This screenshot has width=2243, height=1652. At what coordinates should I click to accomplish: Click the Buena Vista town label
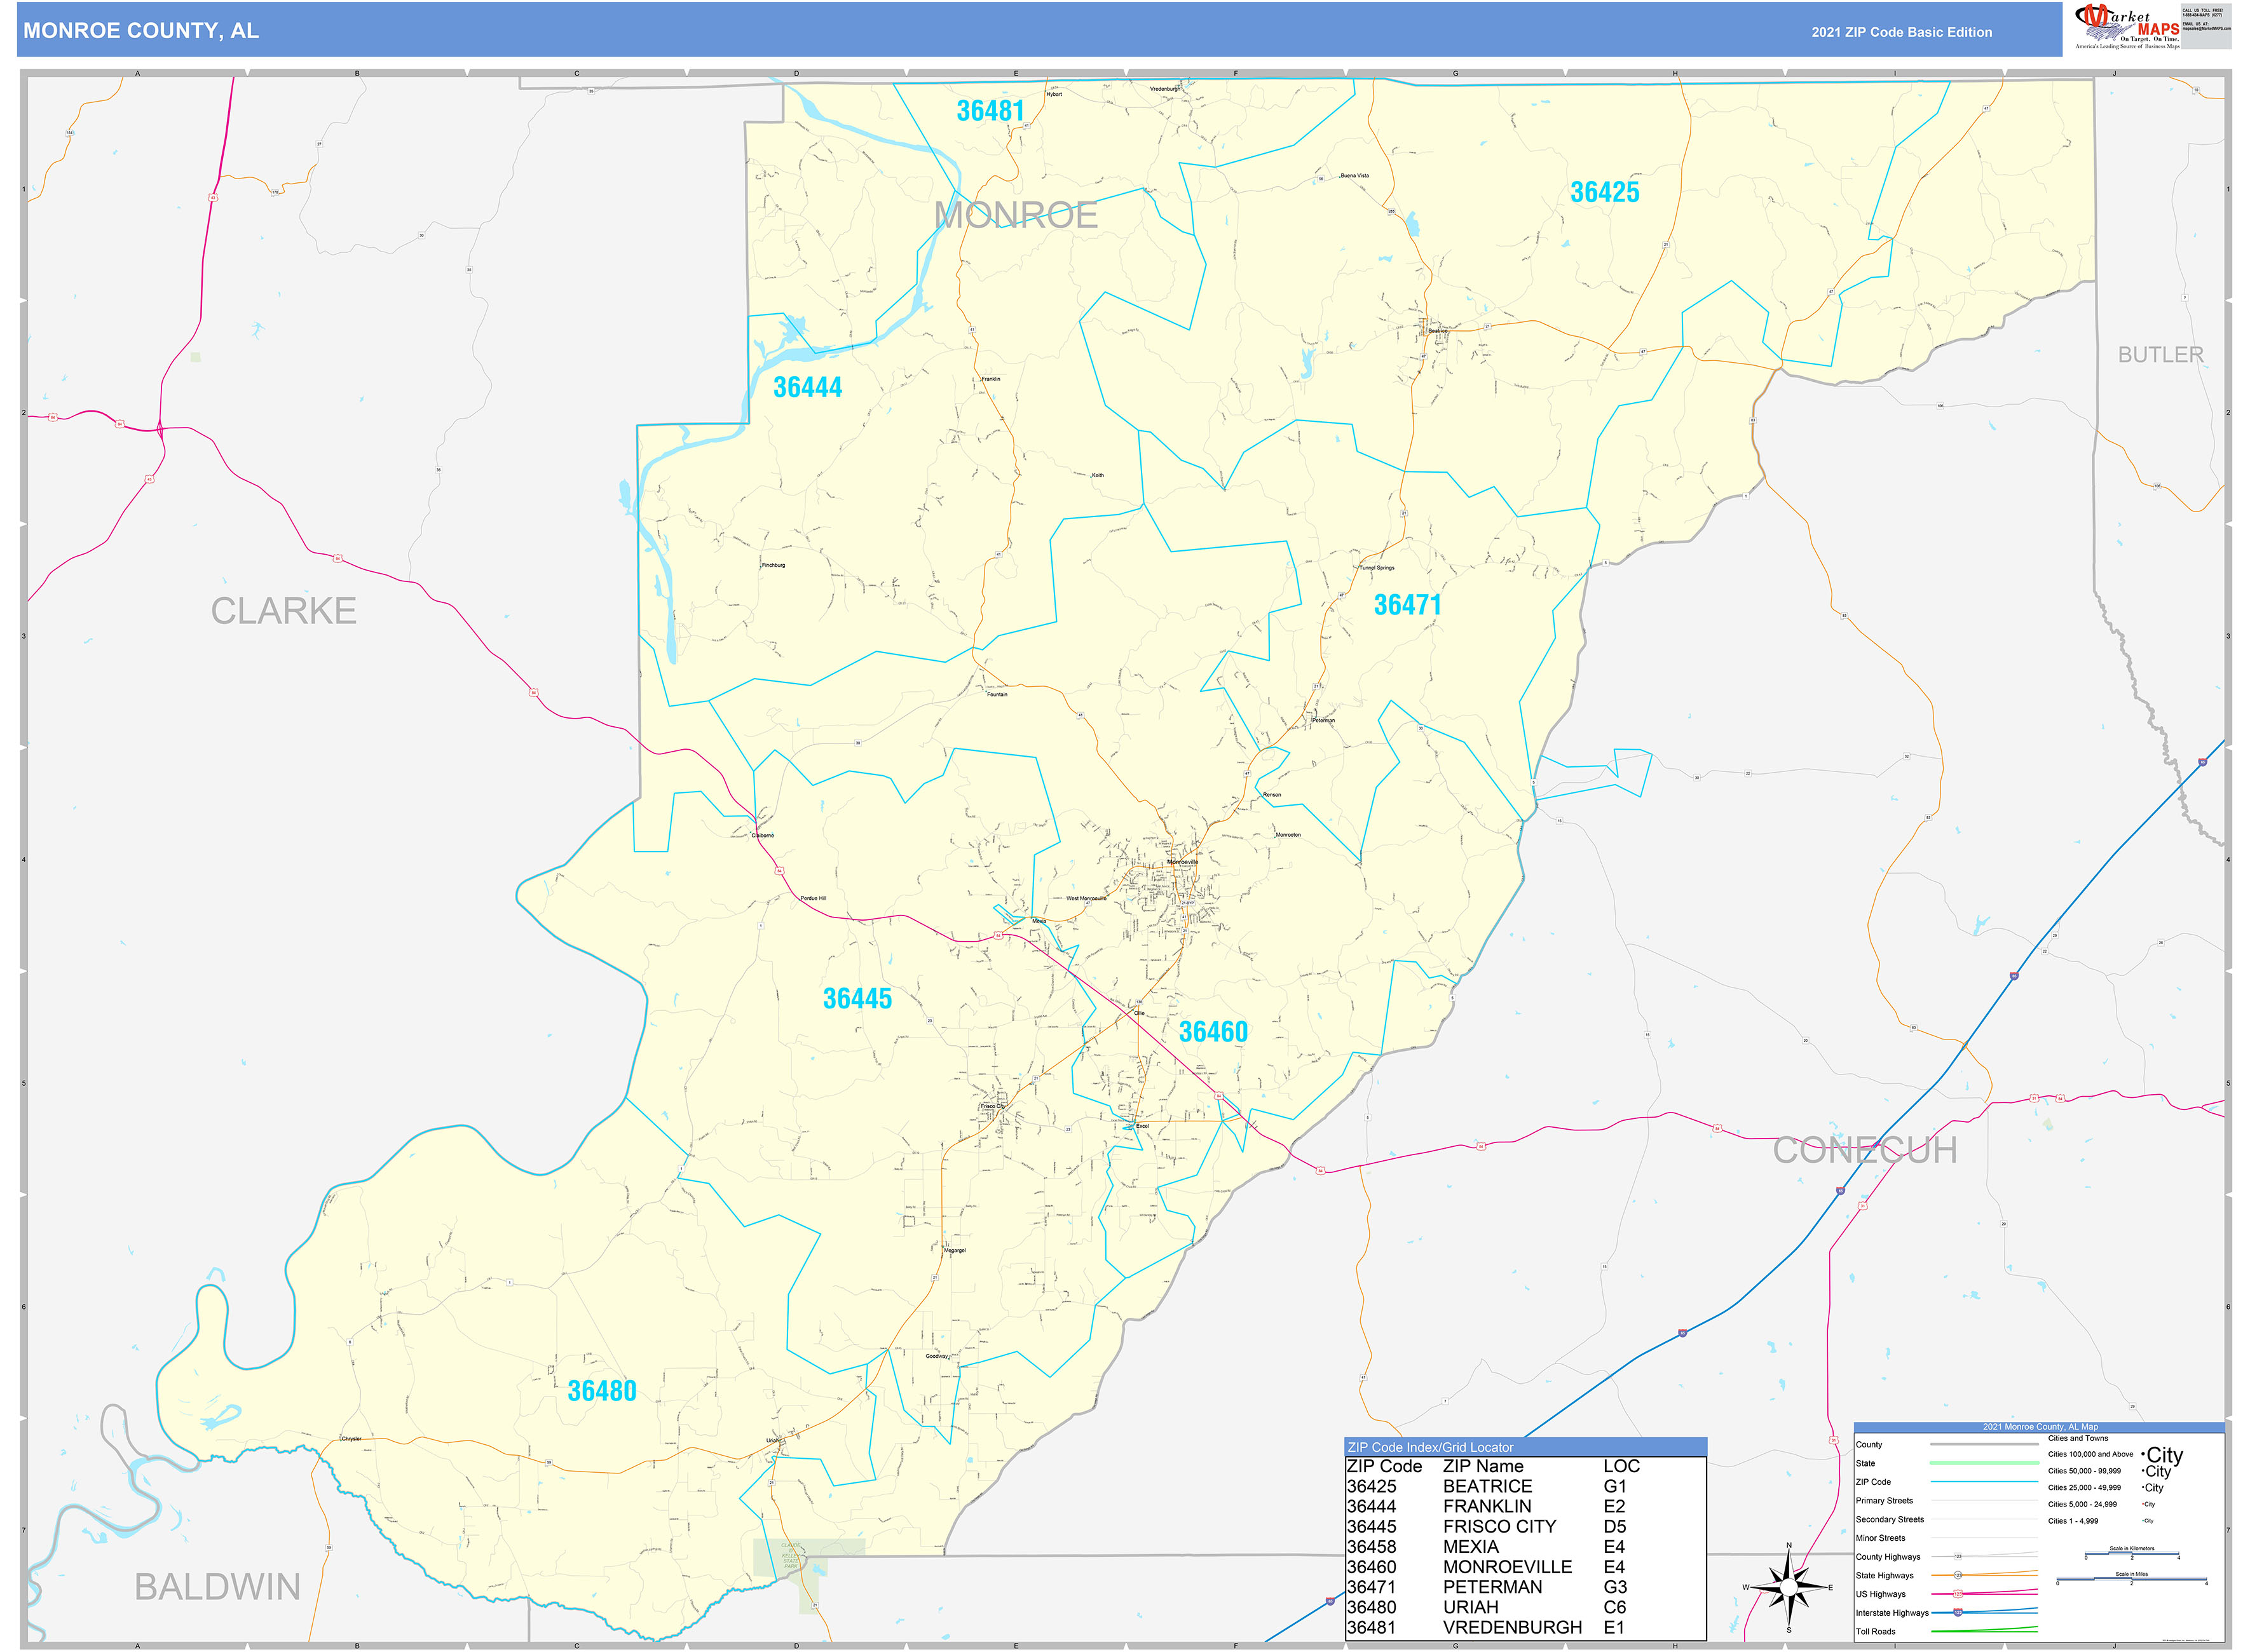[x=1354, y=176]
